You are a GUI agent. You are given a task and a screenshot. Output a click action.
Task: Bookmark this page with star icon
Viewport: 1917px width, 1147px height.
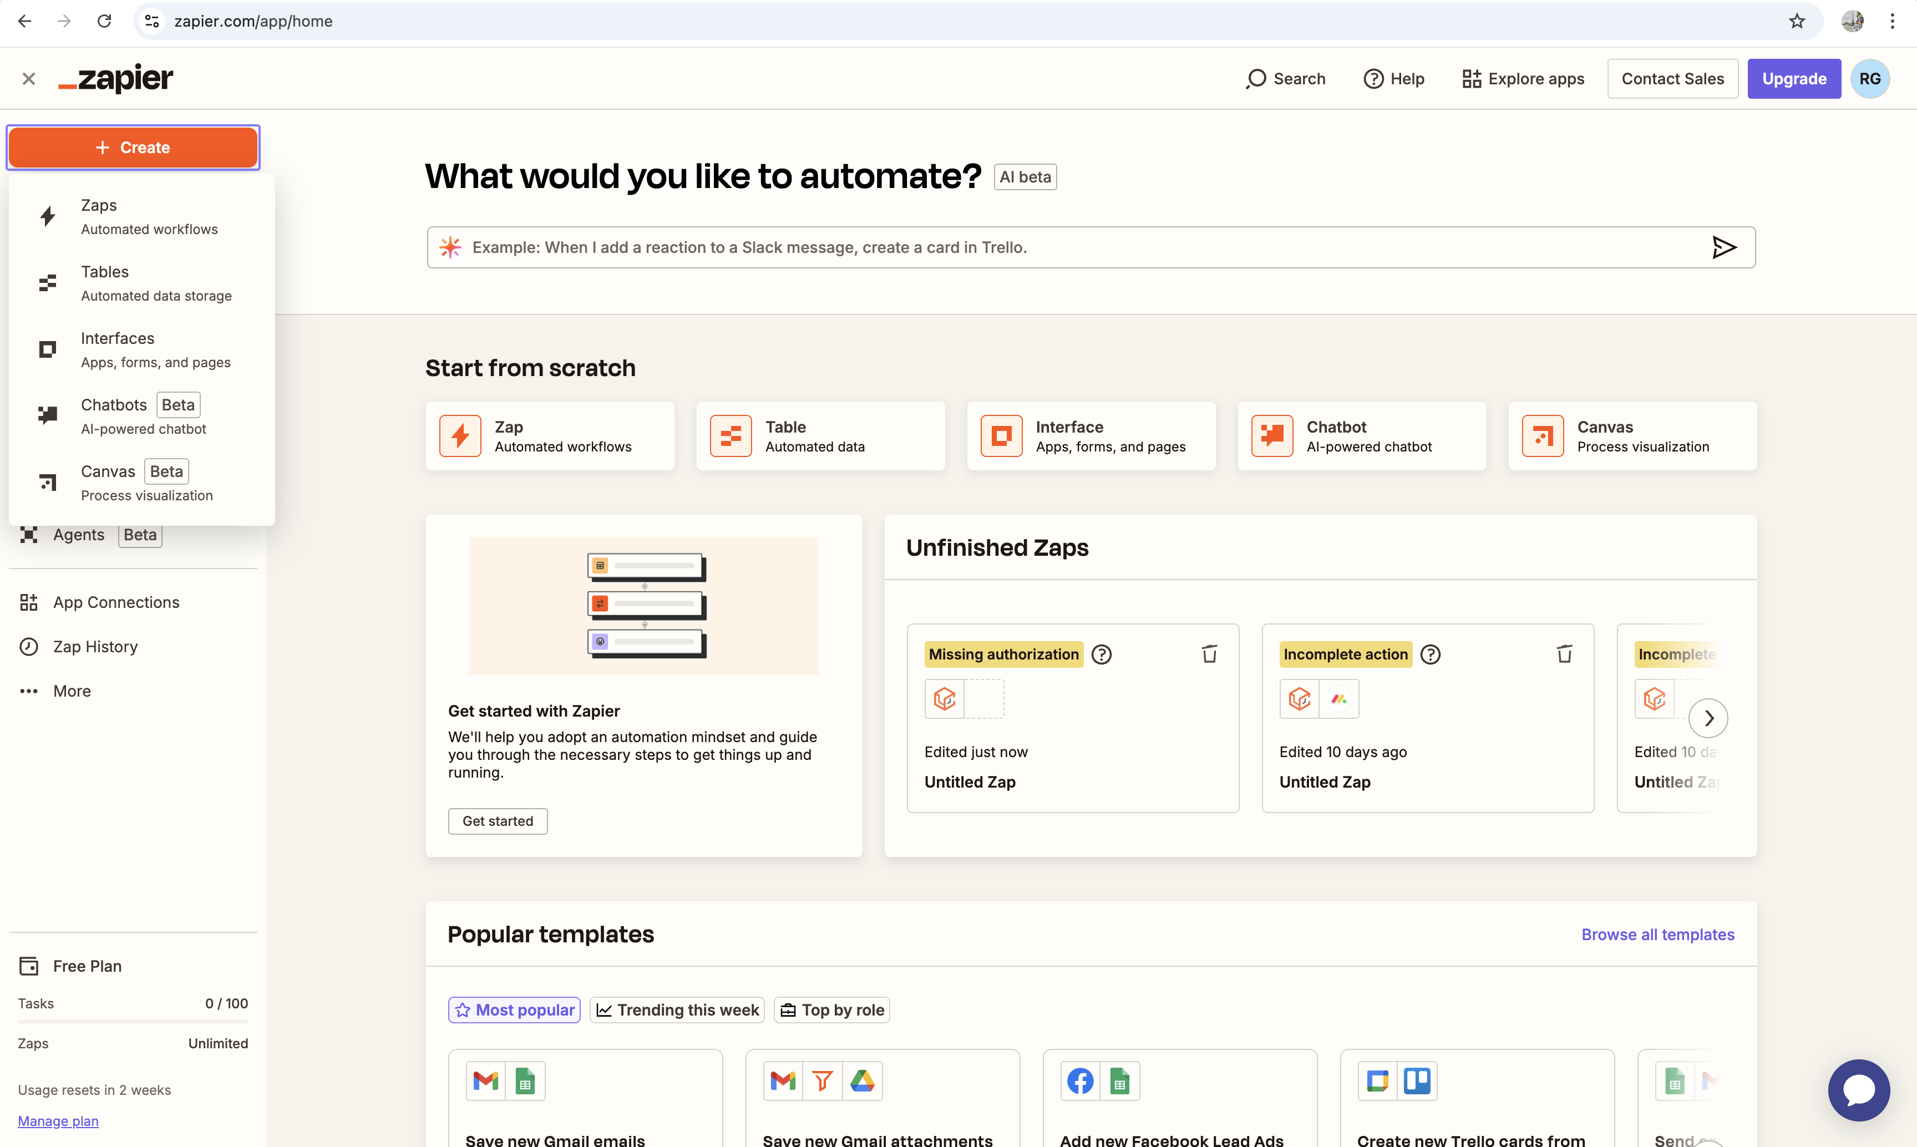1797,21
